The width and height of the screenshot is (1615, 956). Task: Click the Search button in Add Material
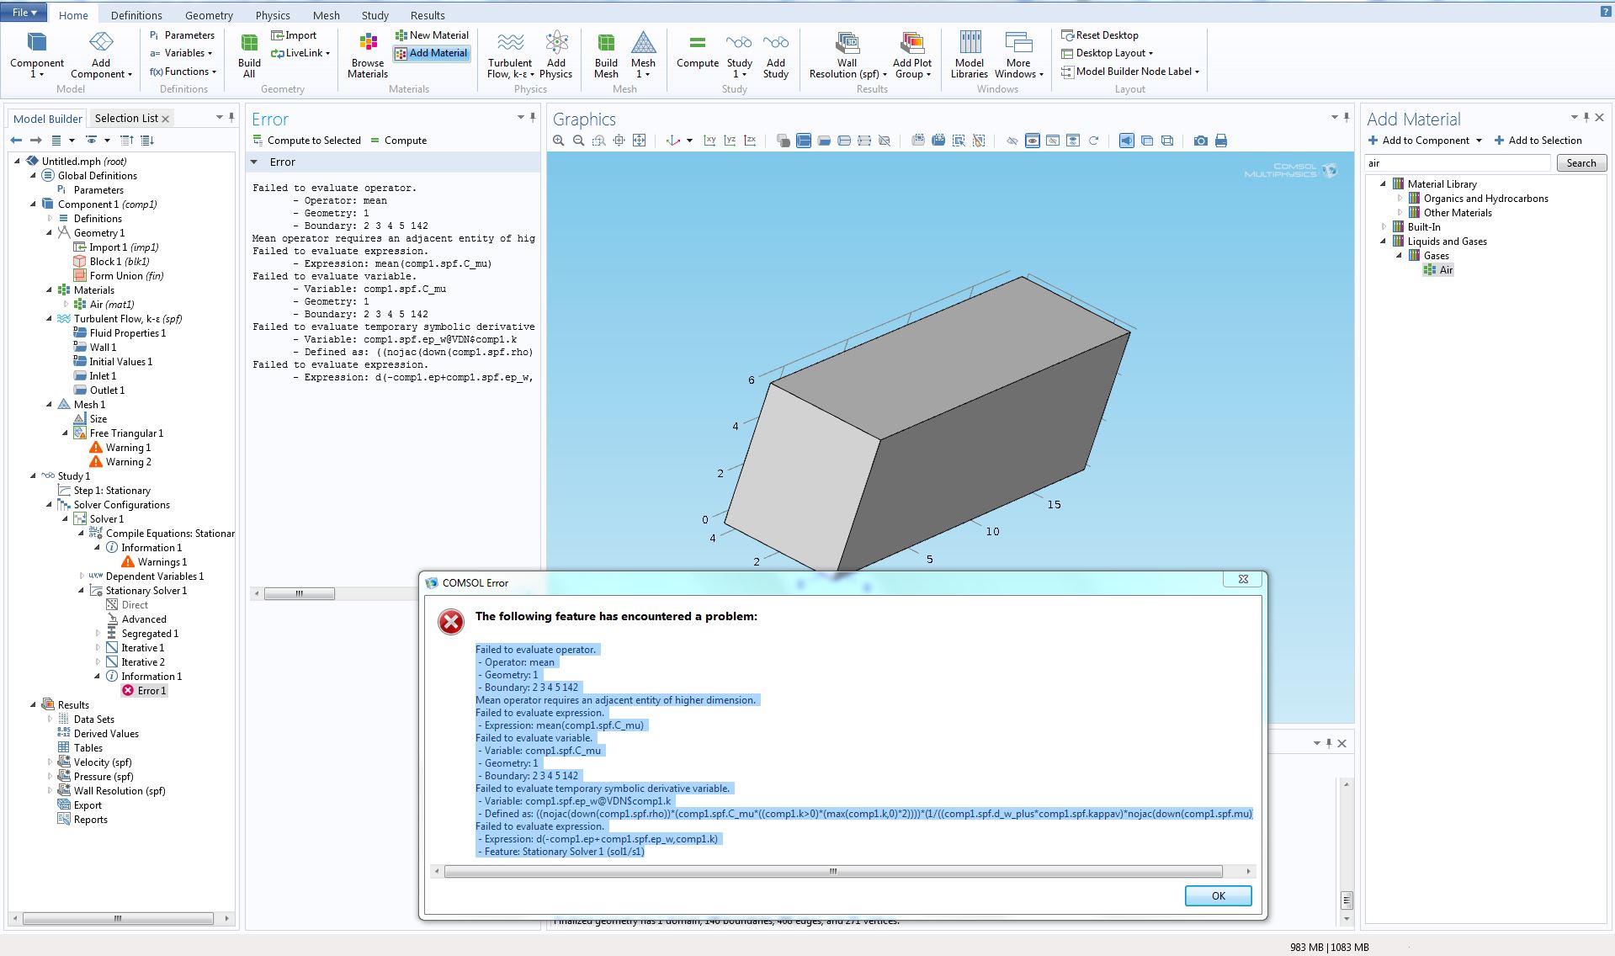(x=1580, y=163)
